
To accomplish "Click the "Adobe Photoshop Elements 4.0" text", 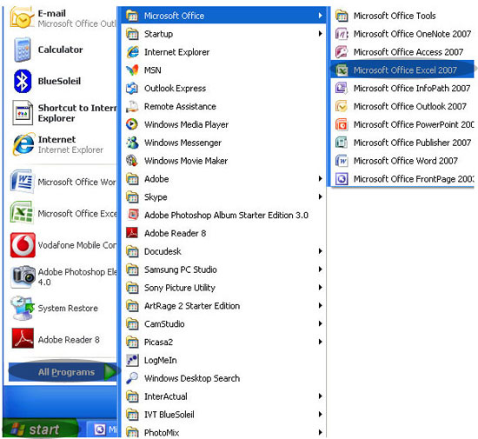I will pyautogui.click(x=77, y=276).
